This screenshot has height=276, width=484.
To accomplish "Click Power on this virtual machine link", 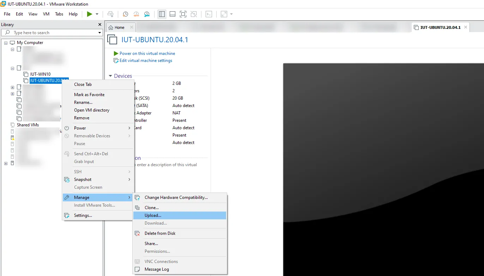I will click(x=147, y=54).
